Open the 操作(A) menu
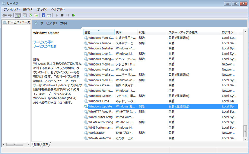This screenshot has height=154, width=249. click(28, 9)
